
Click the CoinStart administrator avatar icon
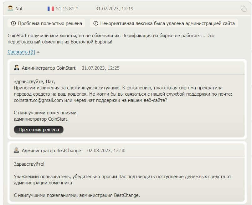click(x=17, y=68)
